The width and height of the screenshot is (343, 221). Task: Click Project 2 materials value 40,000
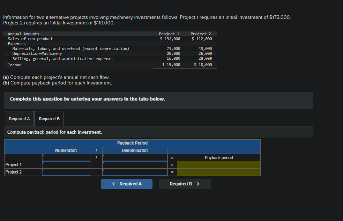click(x=205, y=49)
